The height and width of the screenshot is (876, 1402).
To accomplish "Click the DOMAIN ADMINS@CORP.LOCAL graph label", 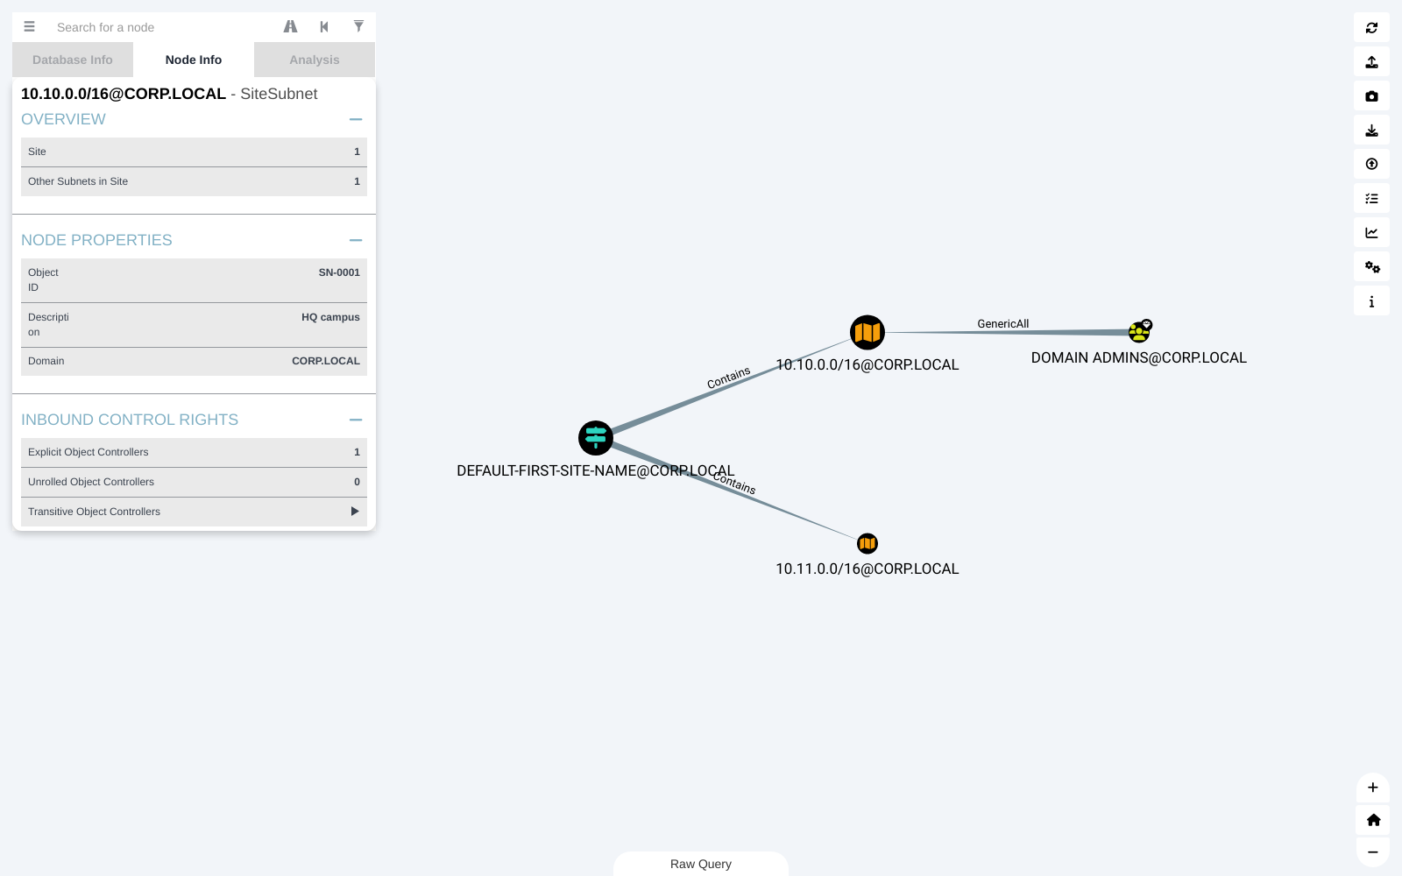I will [x=1139, y=357].
